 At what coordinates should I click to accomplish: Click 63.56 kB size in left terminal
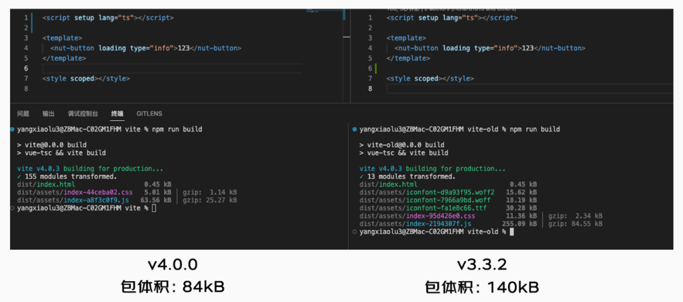coord(156,200)
